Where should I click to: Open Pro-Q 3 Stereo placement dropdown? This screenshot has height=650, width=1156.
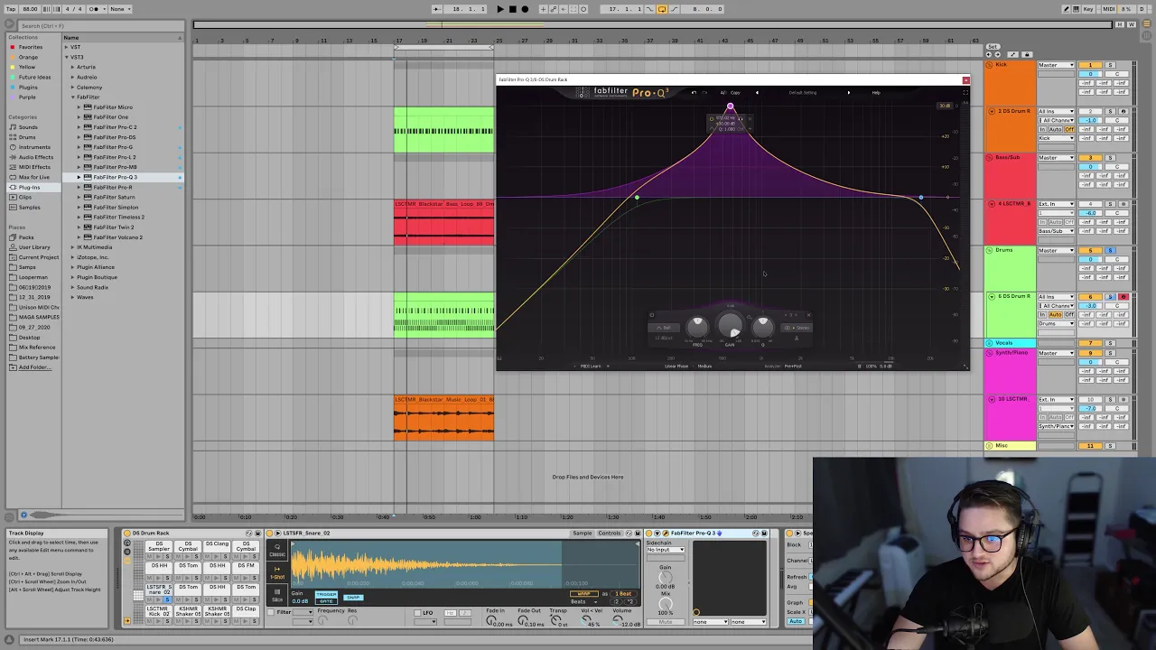pos(797,328)
